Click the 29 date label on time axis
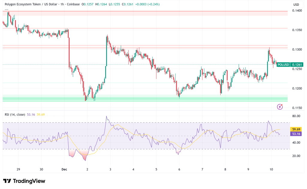This screenshot has height=189, width=307. 18,169
